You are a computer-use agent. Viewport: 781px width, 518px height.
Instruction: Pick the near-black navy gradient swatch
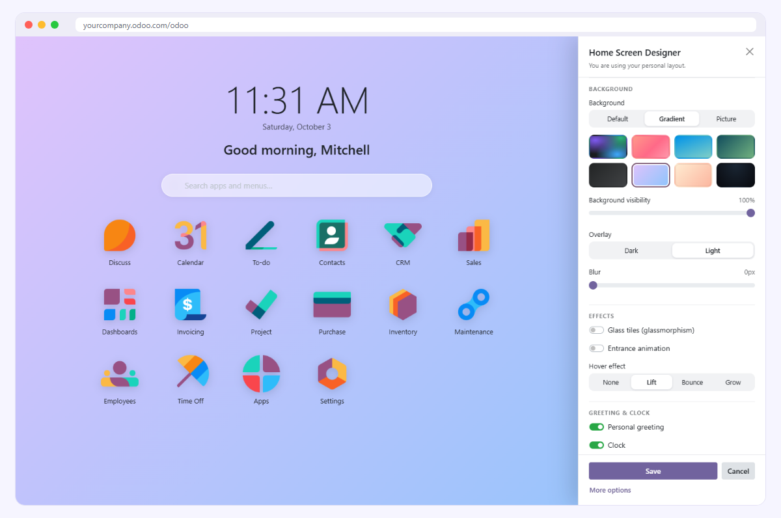tap(735, 175)
